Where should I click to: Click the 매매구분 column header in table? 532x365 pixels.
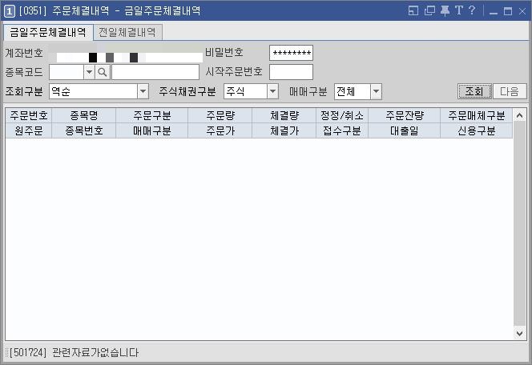coord(152,130)
